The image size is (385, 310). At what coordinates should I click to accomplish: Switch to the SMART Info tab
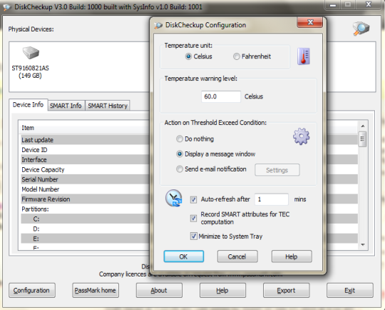66,106
